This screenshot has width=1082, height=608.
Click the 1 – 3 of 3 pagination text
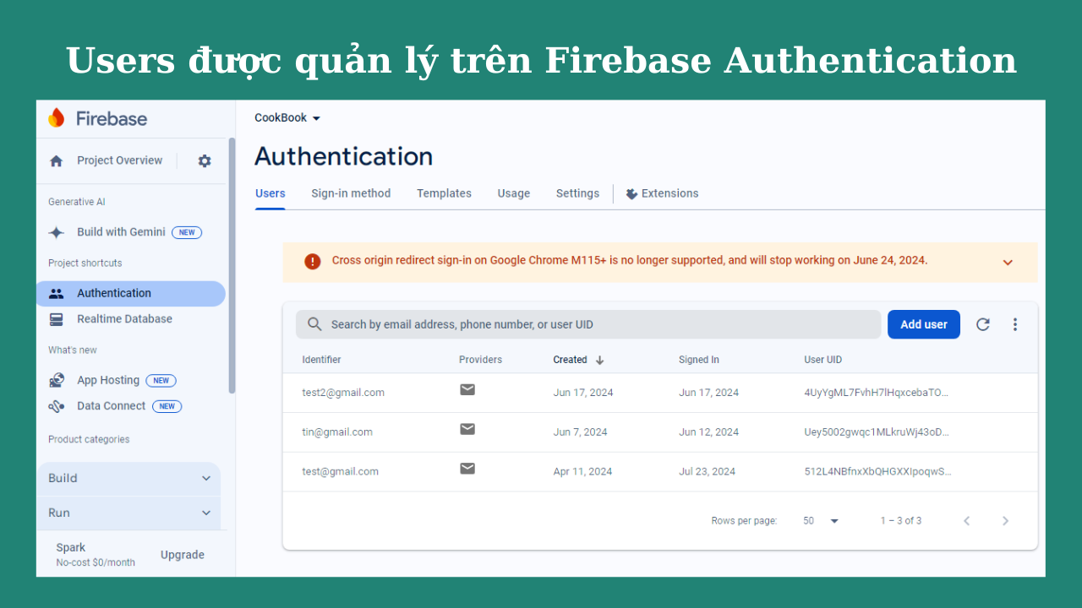(901, 521)
